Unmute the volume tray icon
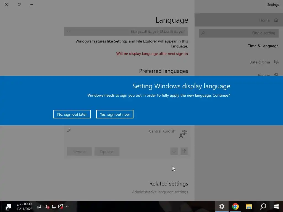 (x=47, y=206)
